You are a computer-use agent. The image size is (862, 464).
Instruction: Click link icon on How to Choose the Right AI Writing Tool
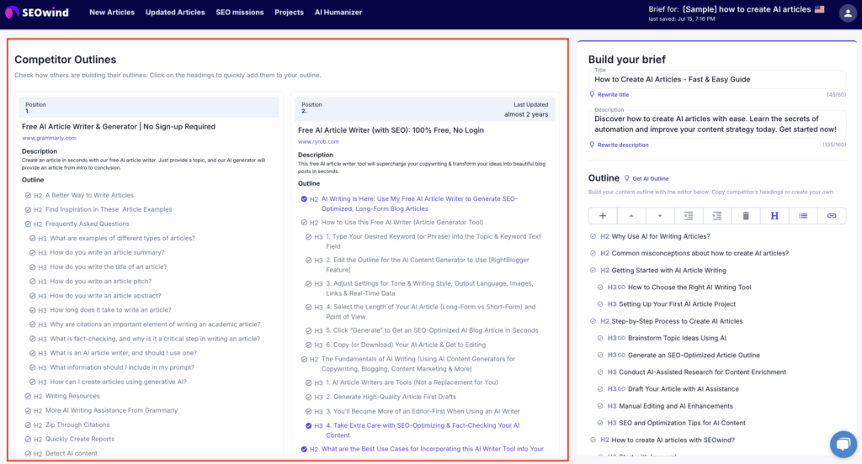(x=622, y=287)
